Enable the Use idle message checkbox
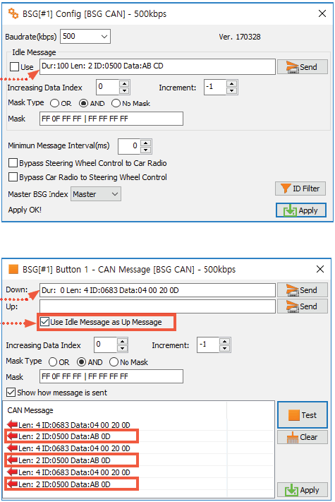Screen dimensions: 335x502 tap(14, 67)
